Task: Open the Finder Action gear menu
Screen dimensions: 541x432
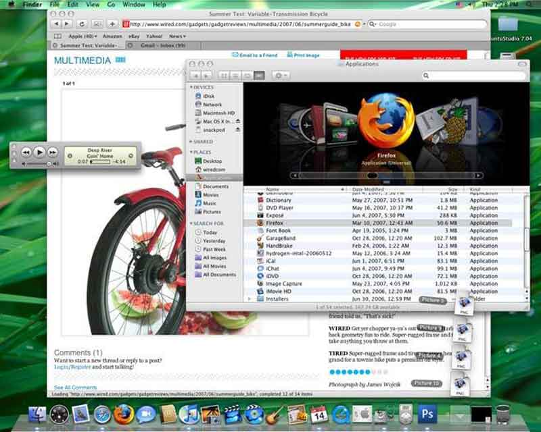Action: 281,76
